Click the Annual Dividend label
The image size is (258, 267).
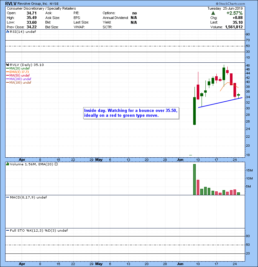pyautogui.click(x=115, y=18)
